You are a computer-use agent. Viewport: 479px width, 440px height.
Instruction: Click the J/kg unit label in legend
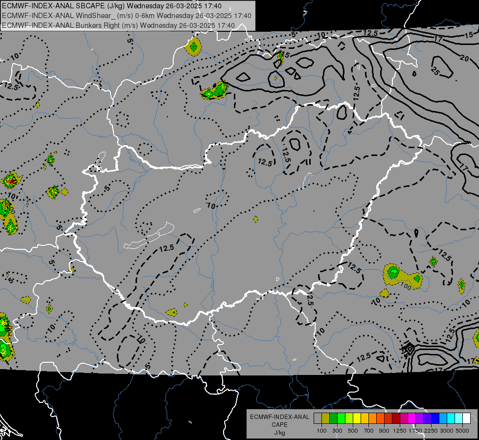(x=279, y=433)
